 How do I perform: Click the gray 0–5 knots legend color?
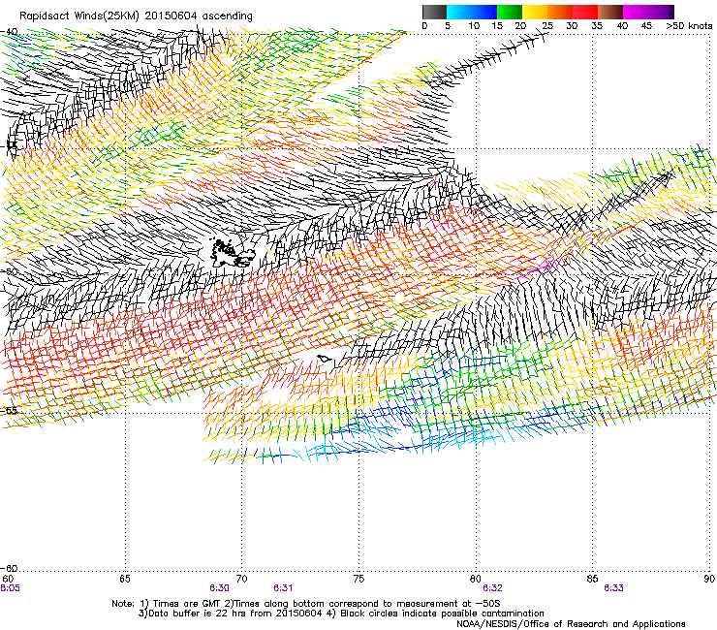(434, 12)
